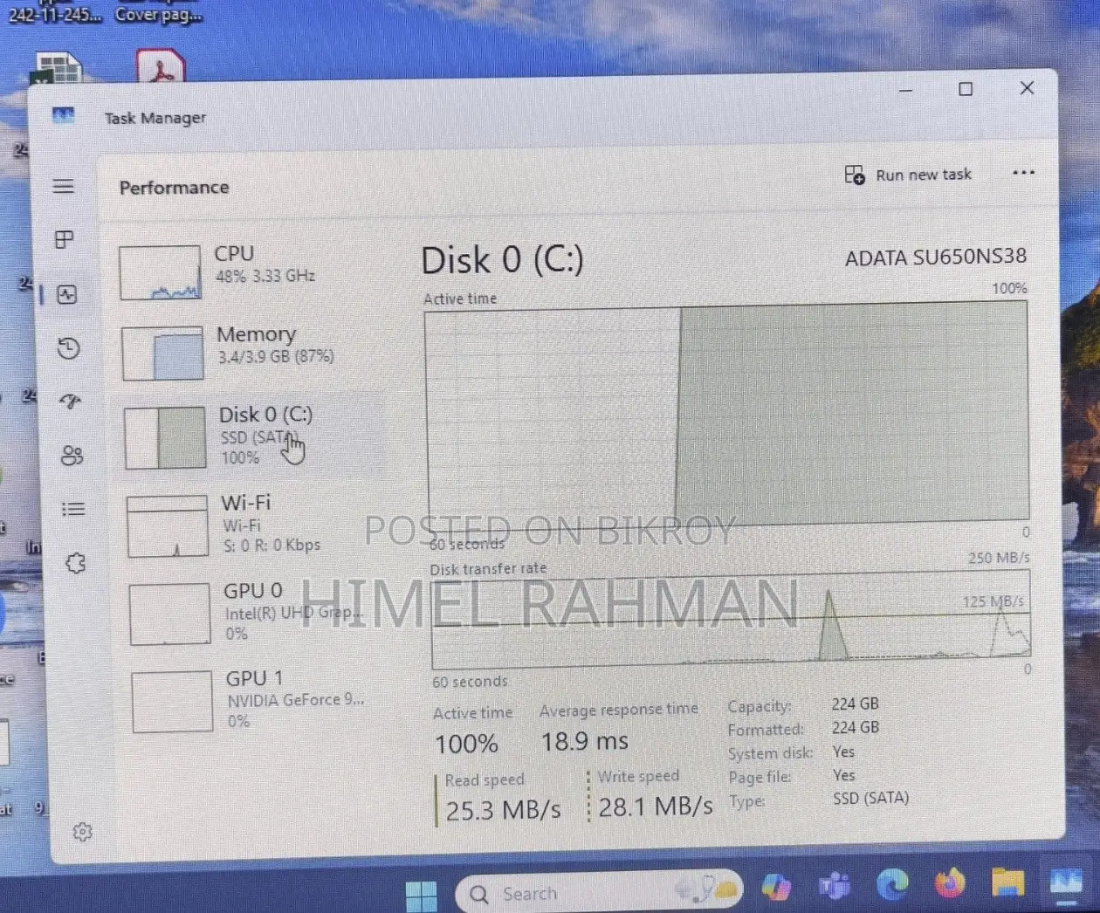Click the taskbar Search box

pyautogui.click(x=599, y=891)
